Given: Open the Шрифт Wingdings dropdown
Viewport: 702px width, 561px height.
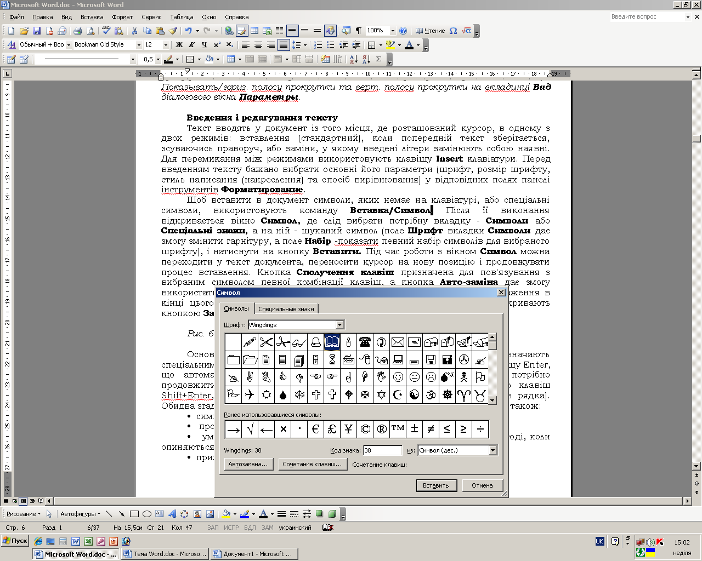Looking at the screenshot, I should [x=339, y=325].
